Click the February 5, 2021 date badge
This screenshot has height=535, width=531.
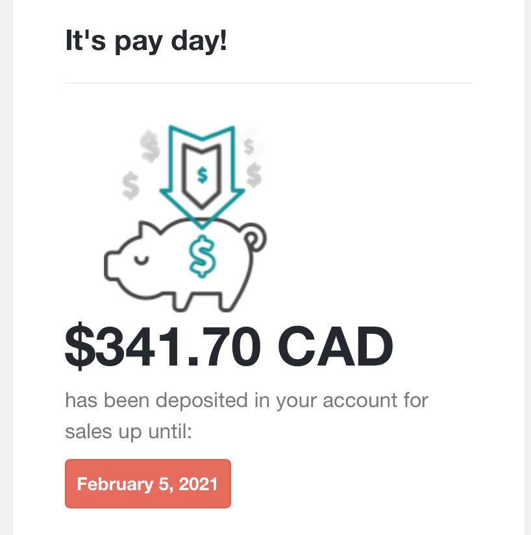click(x=147, y=483)
